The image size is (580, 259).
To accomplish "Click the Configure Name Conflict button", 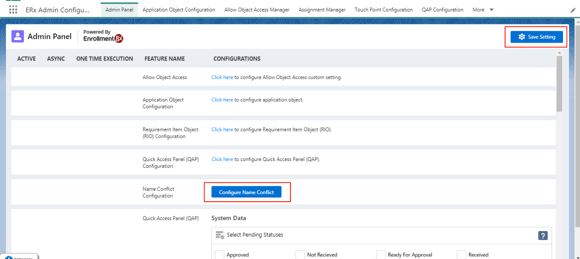I will [x=246, y=192].
